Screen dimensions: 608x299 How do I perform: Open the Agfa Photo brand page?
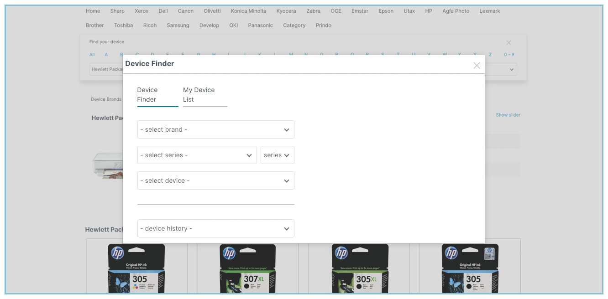pyautogui.click(x=456, y=11)
